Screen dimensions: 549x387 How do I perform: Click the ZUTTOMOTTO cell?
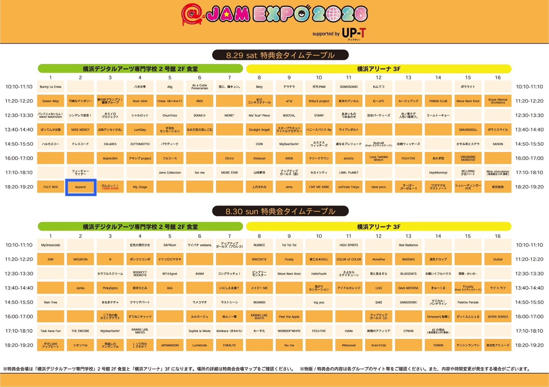point(140,144)
